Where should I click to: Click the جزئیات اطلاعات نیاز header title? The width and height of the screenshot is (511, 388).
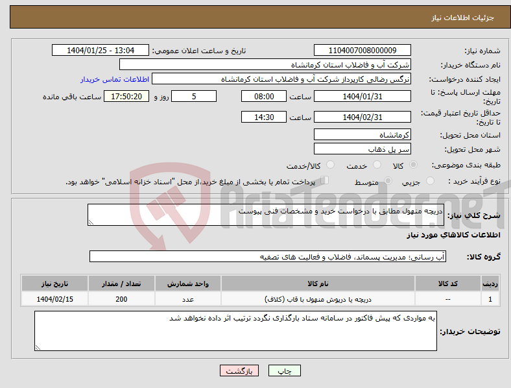(463, 18)
